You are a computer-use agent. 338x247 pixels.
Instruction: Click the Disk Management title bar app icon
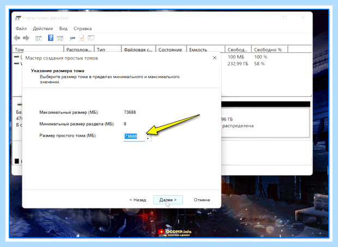[x=18, y=18]
